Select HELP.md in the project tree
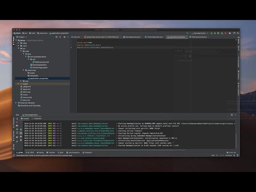The image size is (256, 192). (x=25, y=92)
